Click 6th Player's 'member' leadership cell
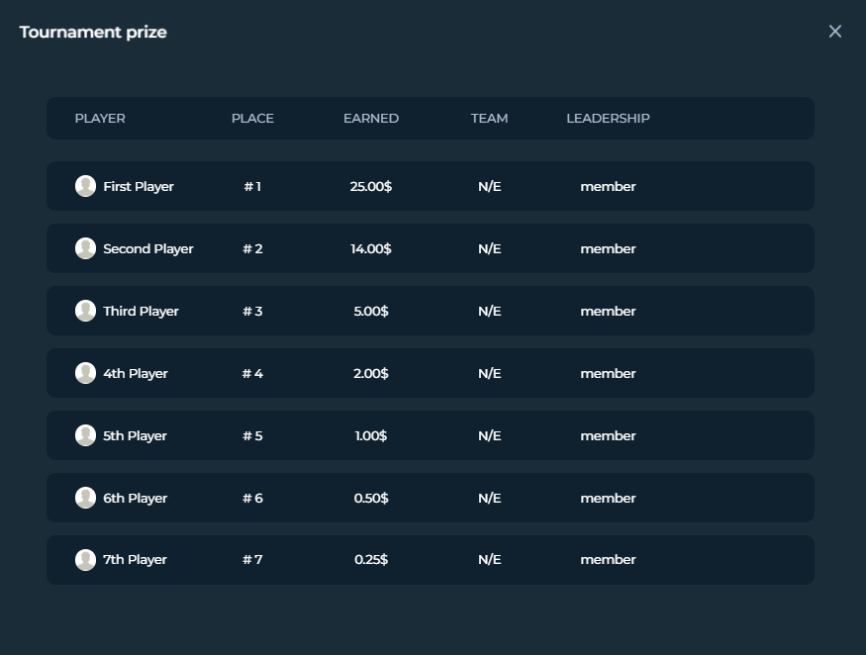The width and height of the screenshot is (866, 655). pyautogui.click(x=608, y=499)
